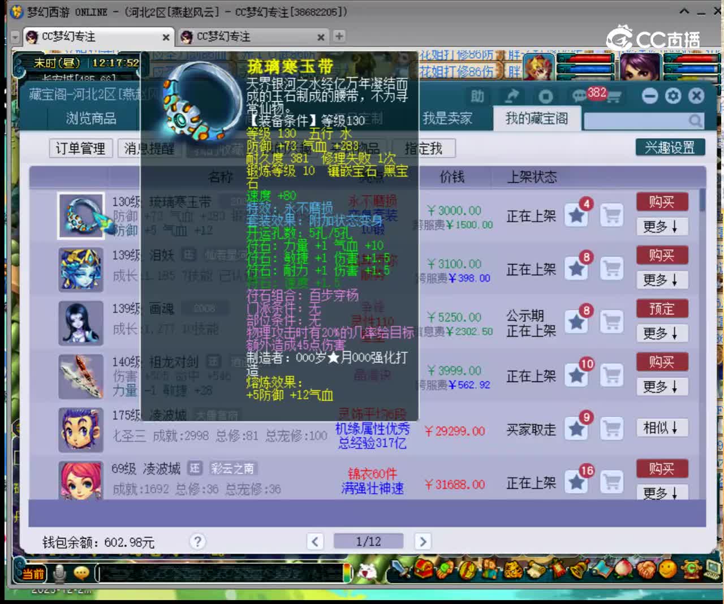Open the chat message bubble icon
The height and width of the screenshot is (604, 724).
579,96
